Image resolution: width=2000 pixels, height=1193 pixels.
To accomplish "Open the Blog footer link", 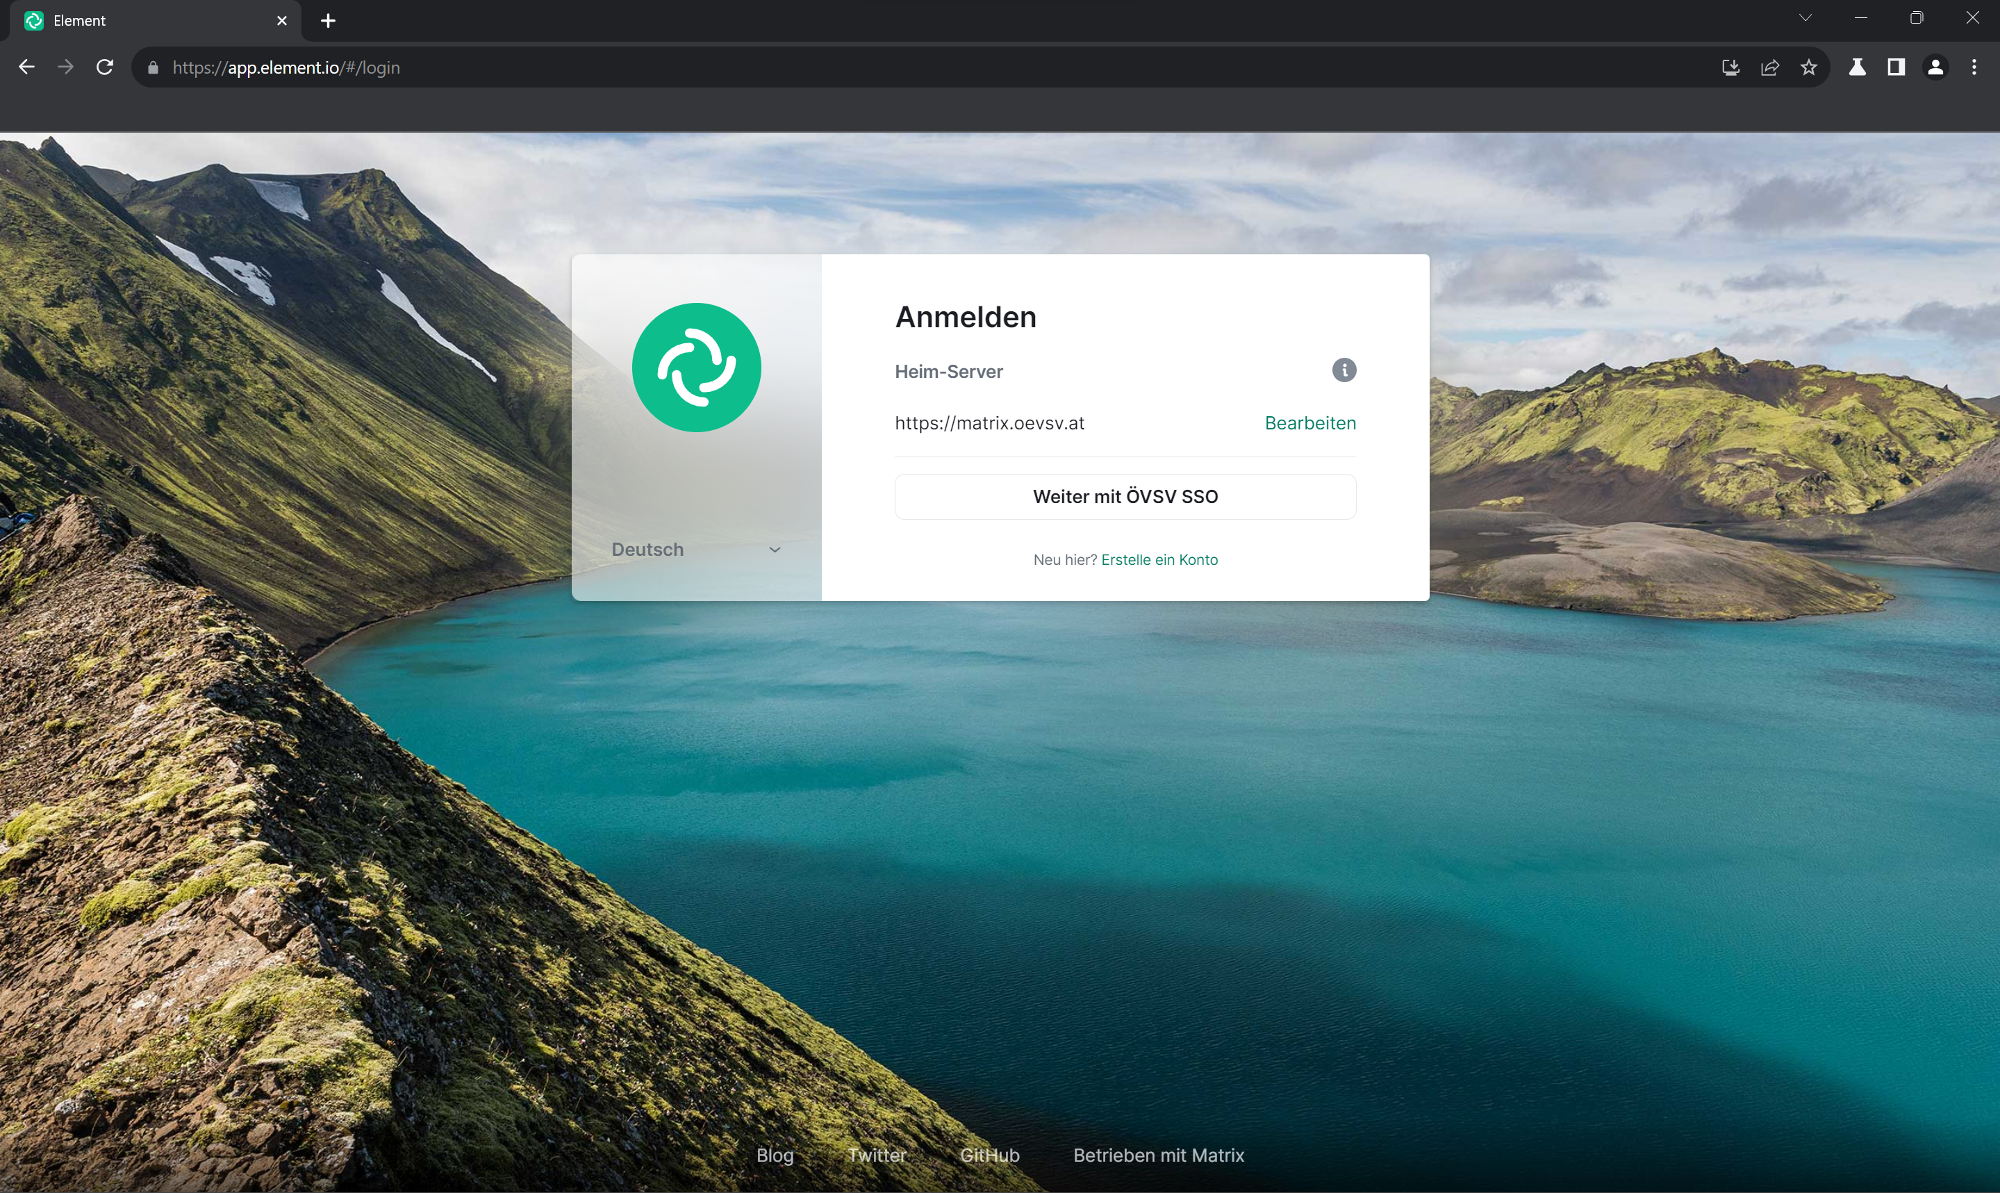I will [x=775, y=1155].
